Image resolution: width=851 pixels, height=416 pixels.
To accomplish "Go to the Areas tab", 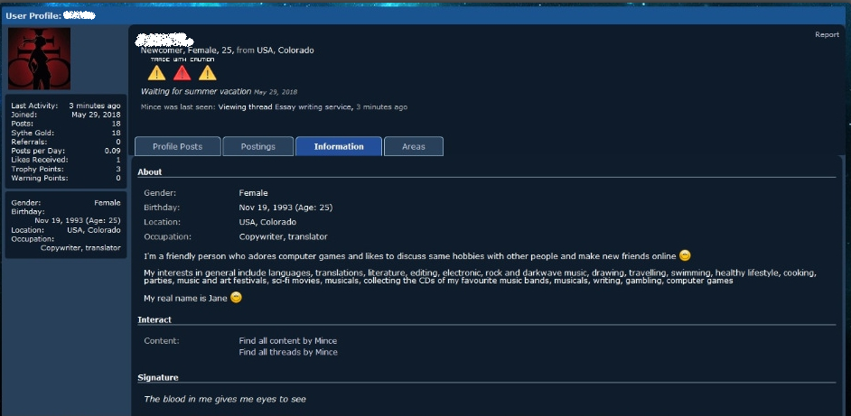I will tap(414, 146).
